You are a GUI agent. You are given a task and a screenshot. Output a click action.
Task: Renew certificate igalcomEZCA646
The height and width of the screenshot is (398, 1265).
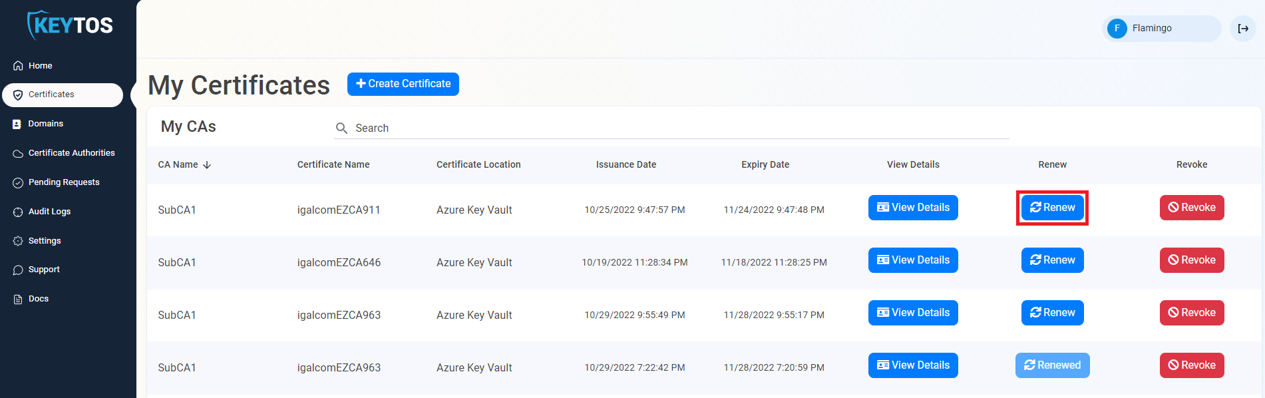pos(1052,260)
